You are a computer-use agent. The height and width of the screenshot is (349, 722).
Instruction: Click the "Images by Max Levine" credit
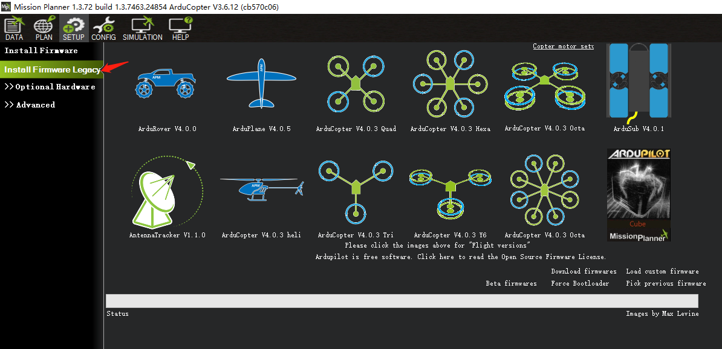662,313
